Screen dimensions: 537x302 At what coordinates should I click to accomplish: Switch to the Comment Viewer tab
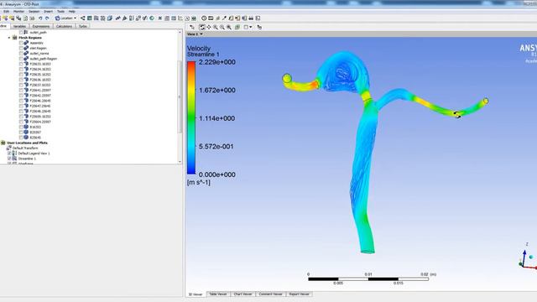point(270,294)
